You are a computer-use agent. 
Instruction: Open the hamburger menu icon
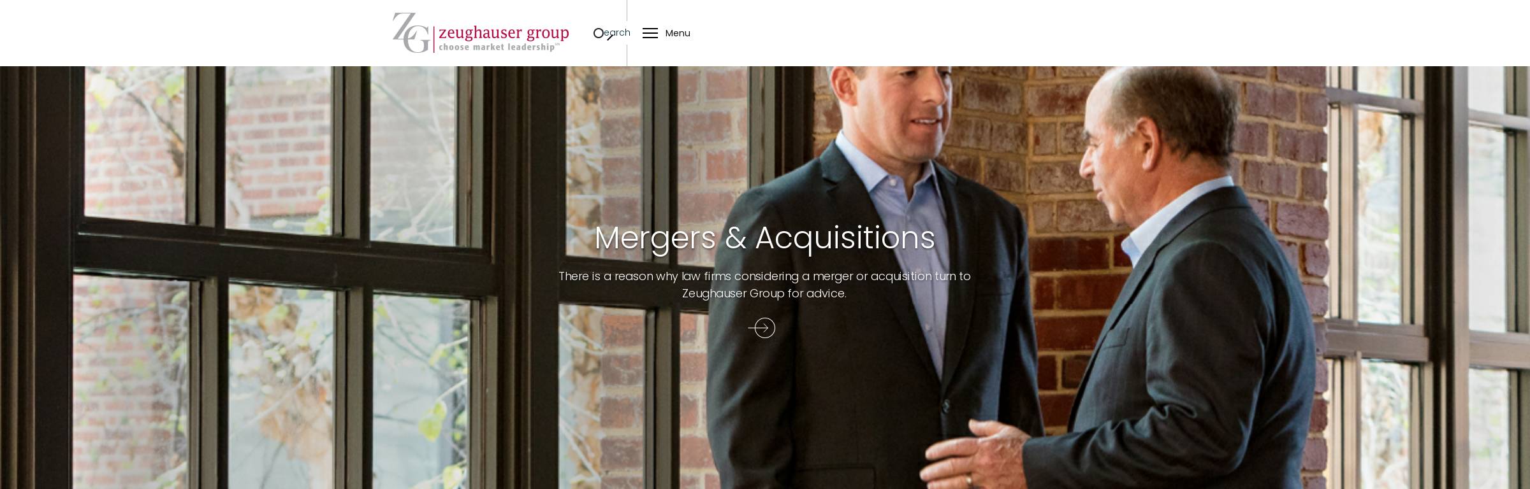(x=650, y=33)
